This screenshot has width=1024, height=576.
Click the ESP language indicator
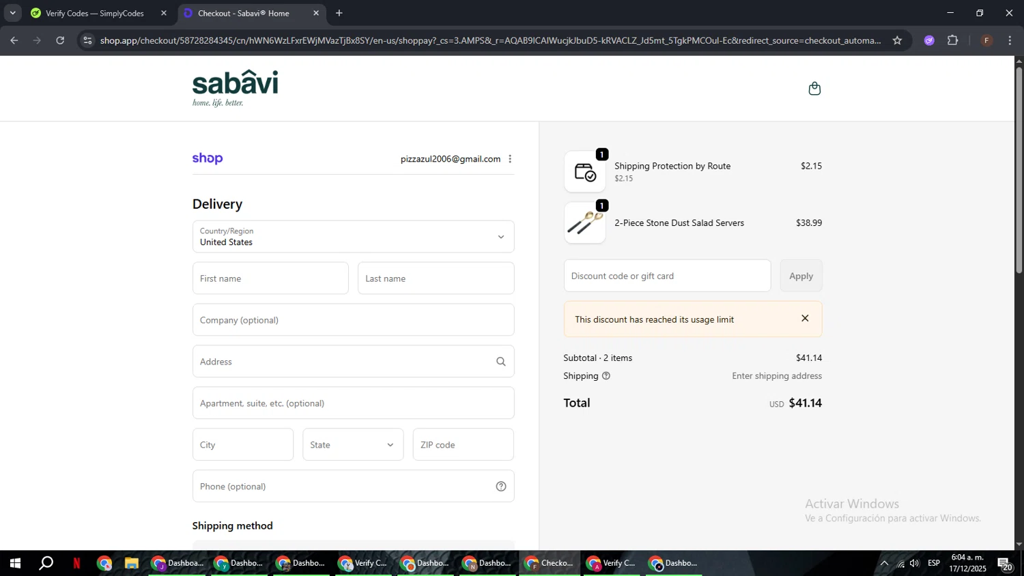click(934, 563)
